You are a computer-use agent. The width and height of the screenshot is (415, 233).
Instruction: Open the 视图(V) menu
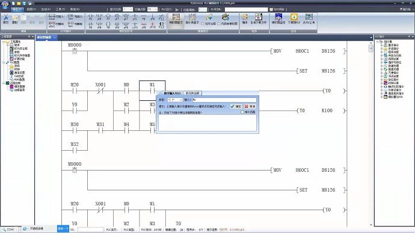[x=31, y=9]
